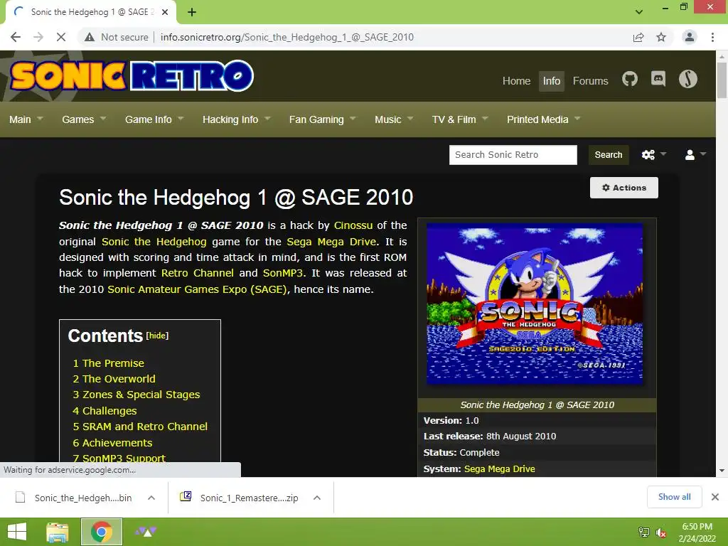Click the Sega Retro circular S icon
Image resolution: width=728 pixels, height=546 pixels.
[688, 80]
